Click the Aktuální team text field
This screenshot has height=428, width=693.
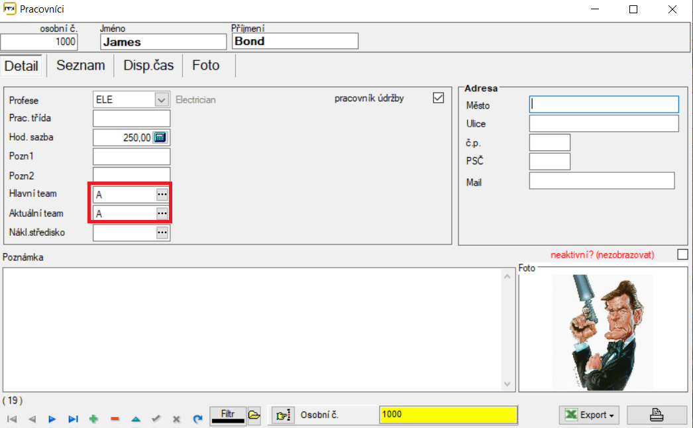pyautogui.click(x=125, y=213)
